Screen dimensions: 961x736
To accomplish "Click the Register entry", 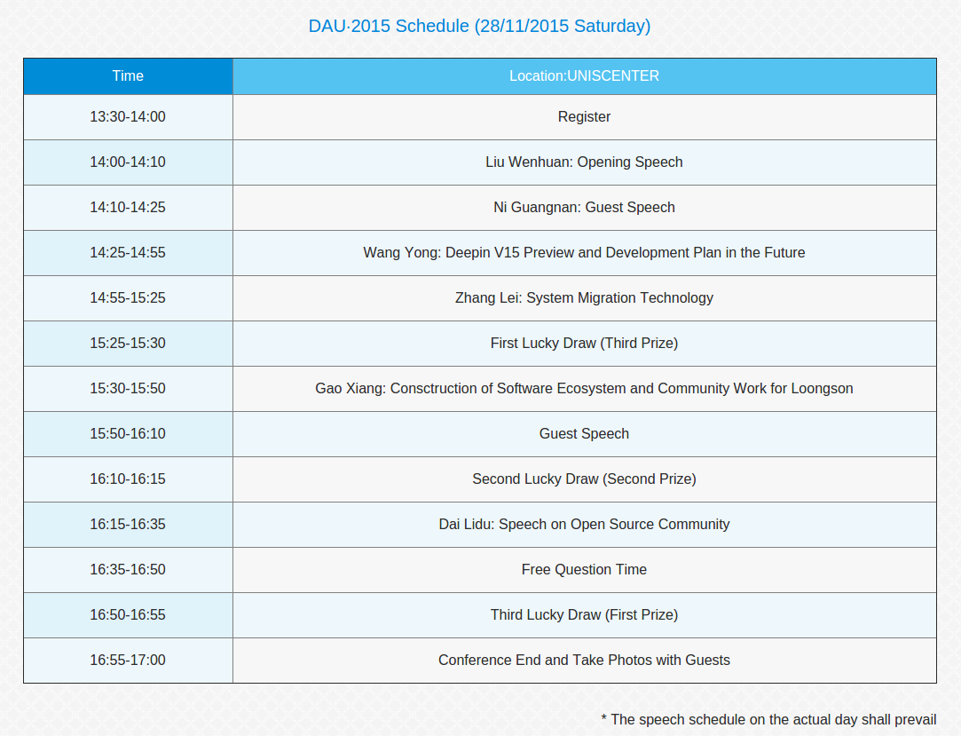I will (585, 117).
